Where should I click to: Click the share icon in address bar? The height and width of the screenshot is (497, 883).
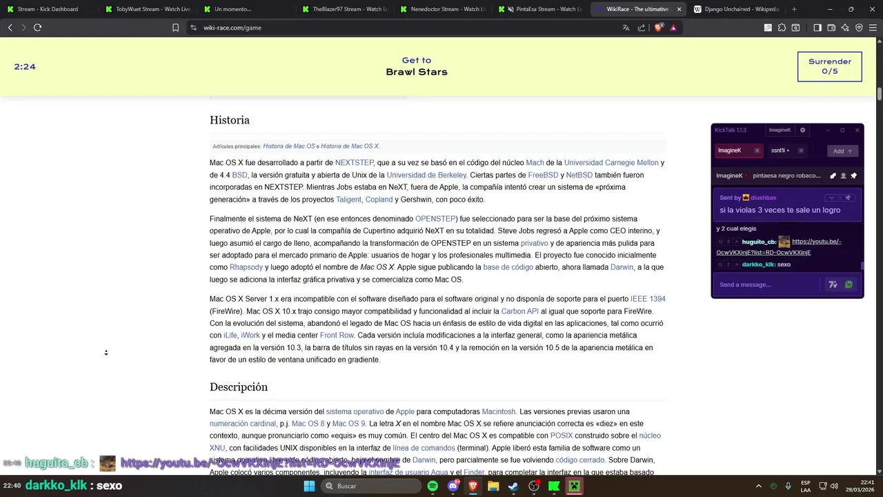(x=642, y=28)
